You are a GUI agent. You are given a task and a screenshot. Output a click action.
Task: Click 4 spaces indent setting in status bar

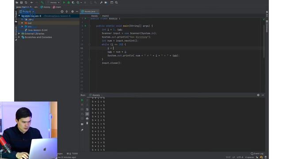pyautogui.click(x=249, y=157)
